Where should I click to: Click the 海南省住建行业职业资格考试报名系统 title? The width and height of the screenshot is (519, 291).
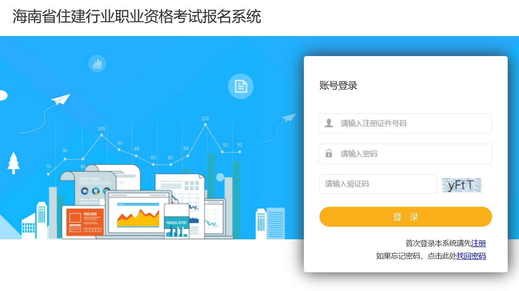[136, 16]
